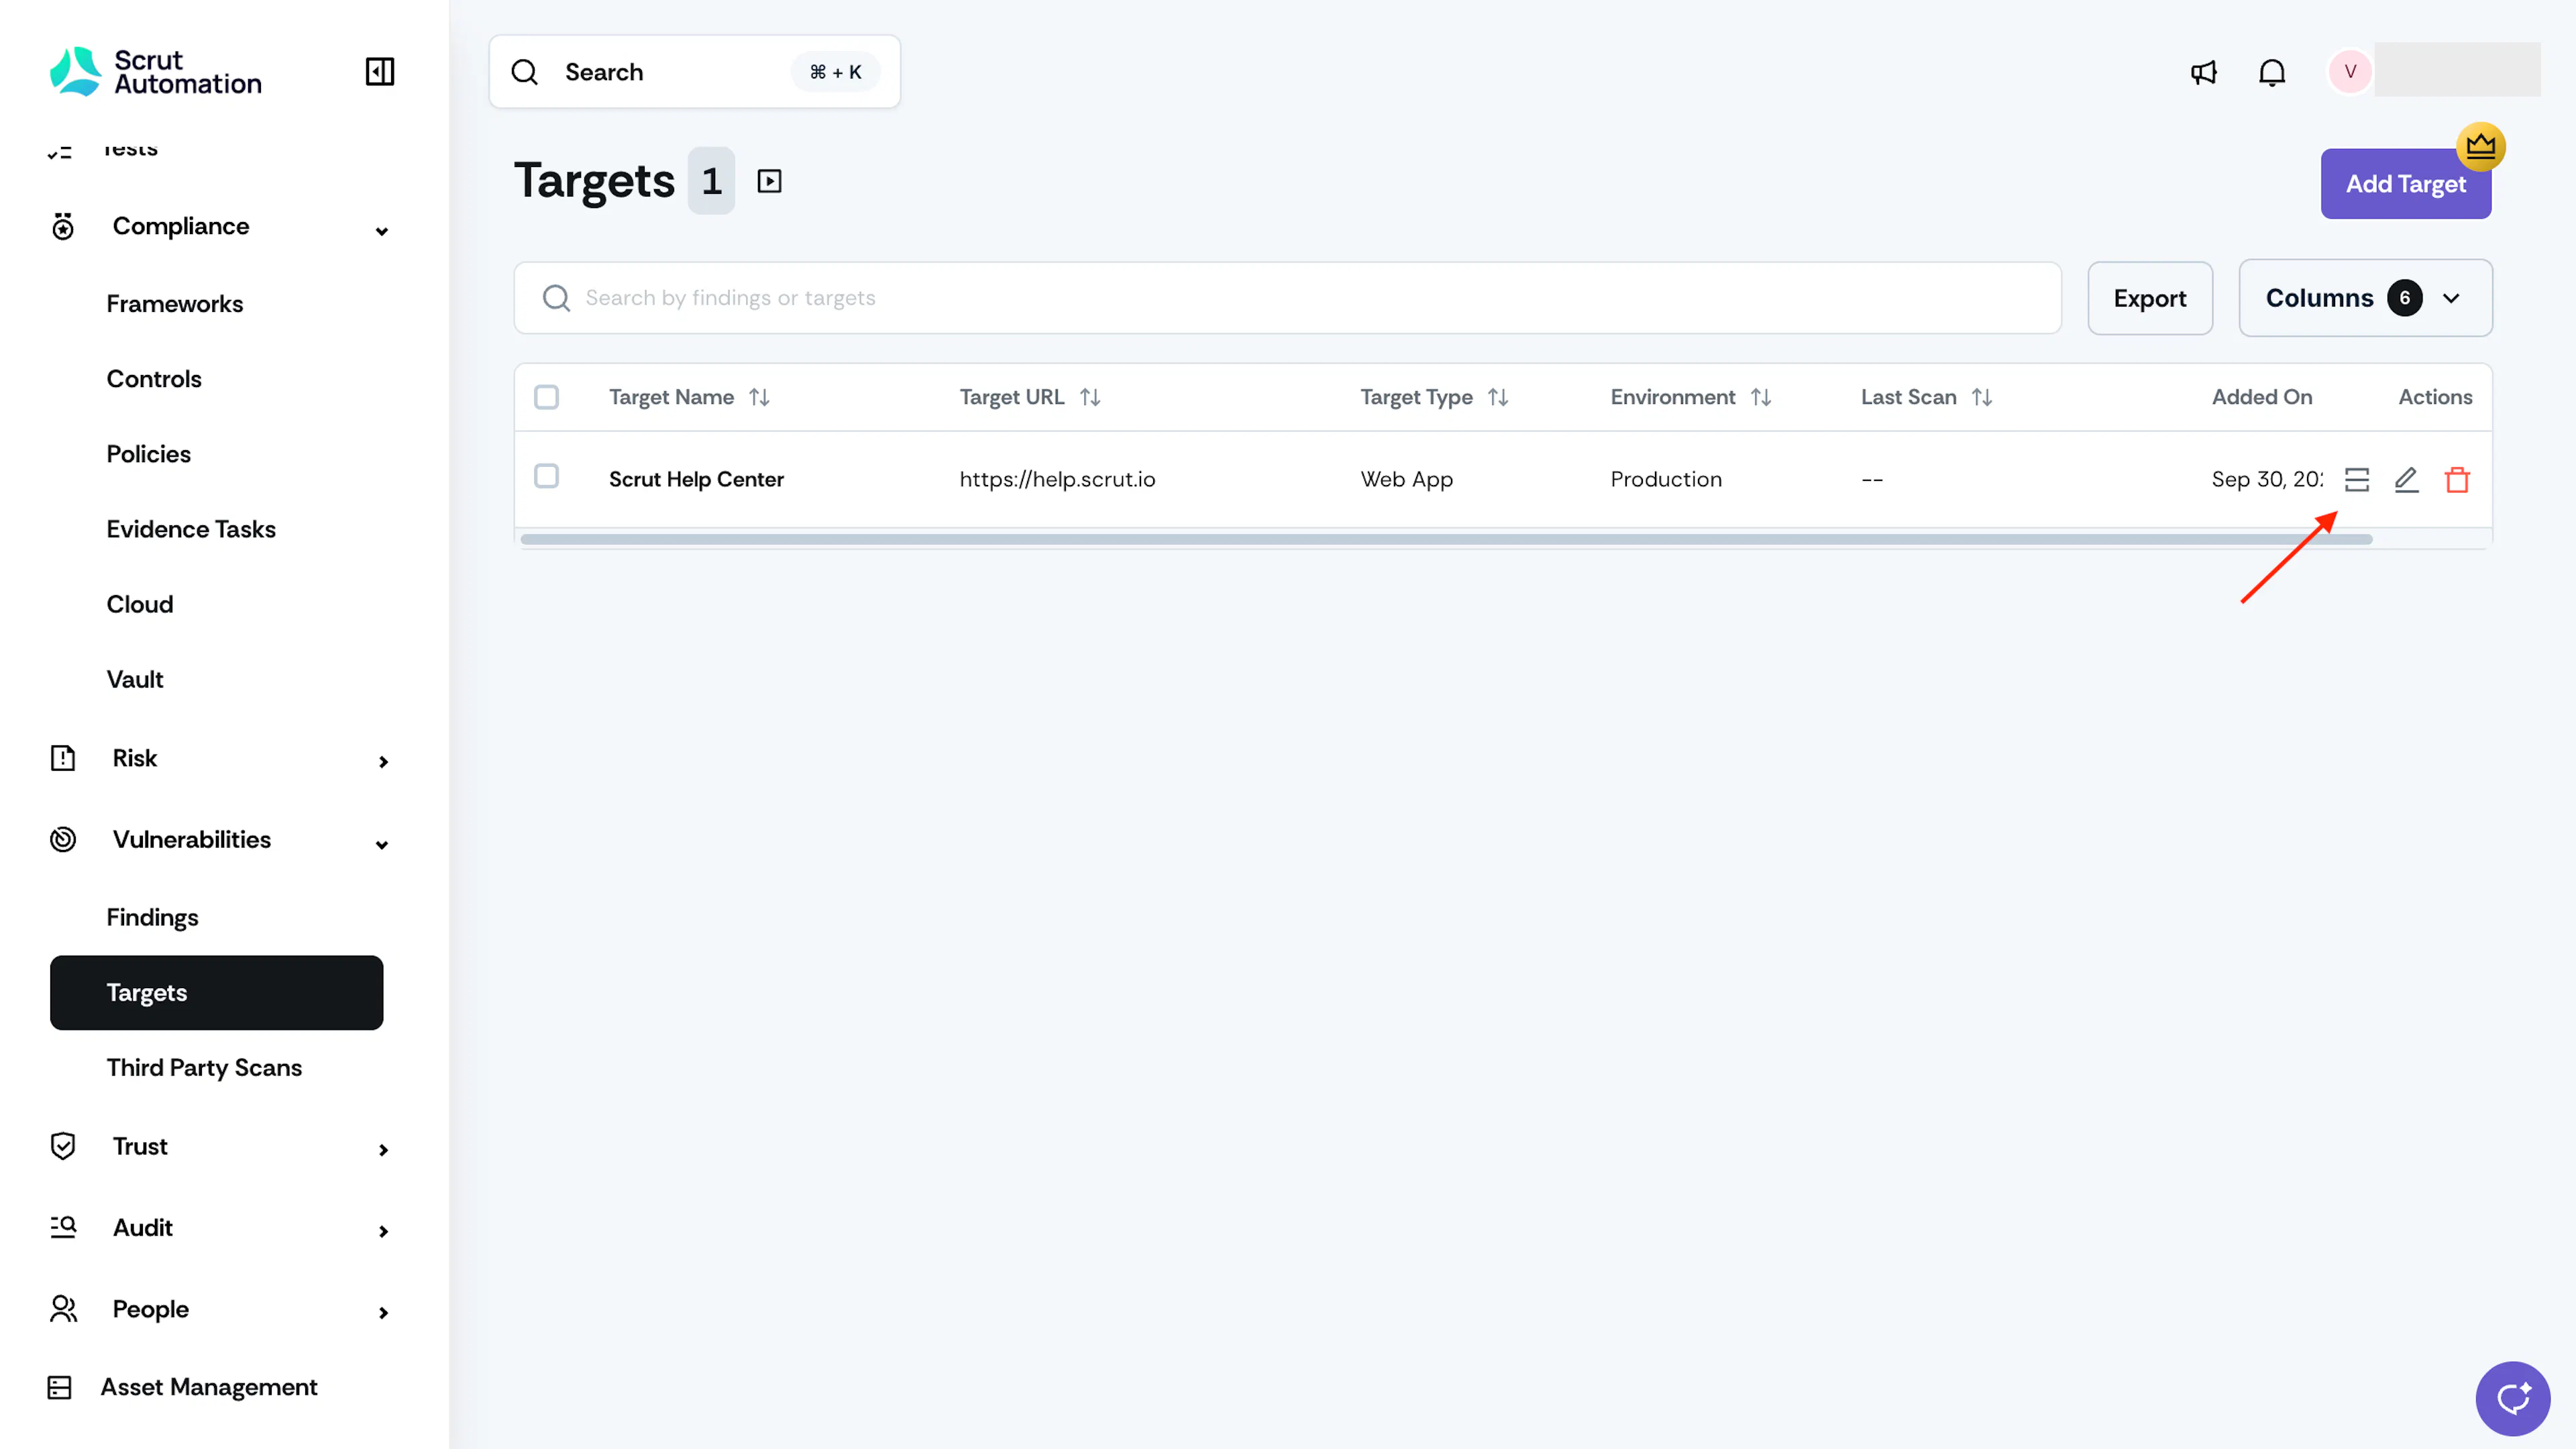The width and height of the screenshot is (2576, 1449).
Task: Sort by Target URL arrows
Action: click(x=1090, y=397)
